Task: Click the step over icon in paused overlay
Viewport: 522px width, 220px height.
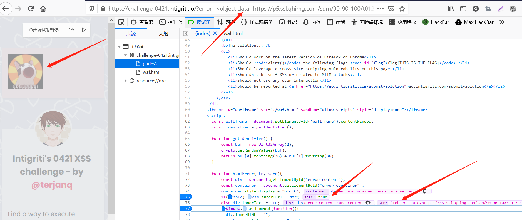Action: tap(72, 30)
